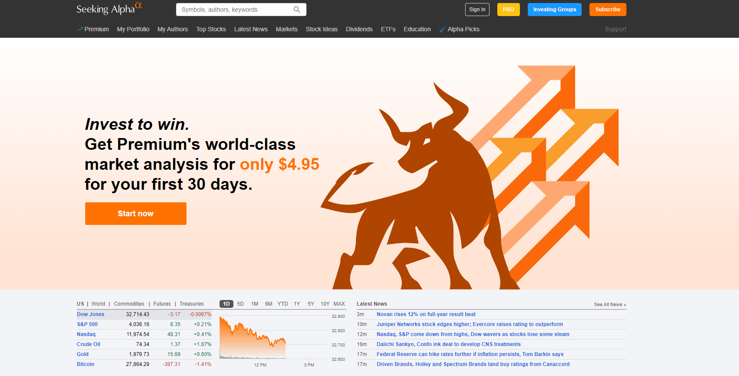Open the Markets menu
The image size is (739, 376).
point(286,29)
